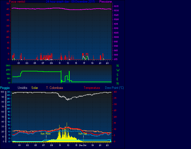Viewport: 191px width, 149px height.
Task: Click the 'Pressione' pressure label
Action: click(106, 2)
